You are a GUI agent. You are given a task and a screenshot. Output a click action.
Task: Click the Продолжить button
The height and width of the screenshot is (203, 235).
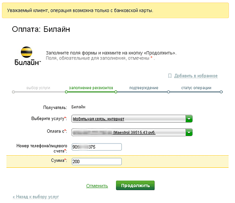click(x=135, y=185)
